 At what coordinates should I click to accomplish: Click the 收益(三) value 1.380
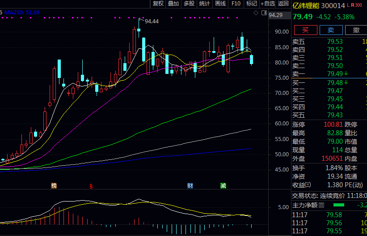click(335, 185)
